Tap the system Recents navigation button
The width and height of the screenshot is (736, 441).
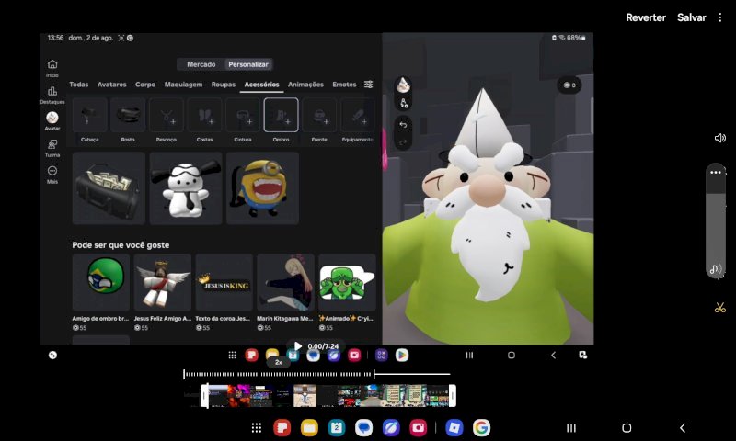[x=570, y=428]
